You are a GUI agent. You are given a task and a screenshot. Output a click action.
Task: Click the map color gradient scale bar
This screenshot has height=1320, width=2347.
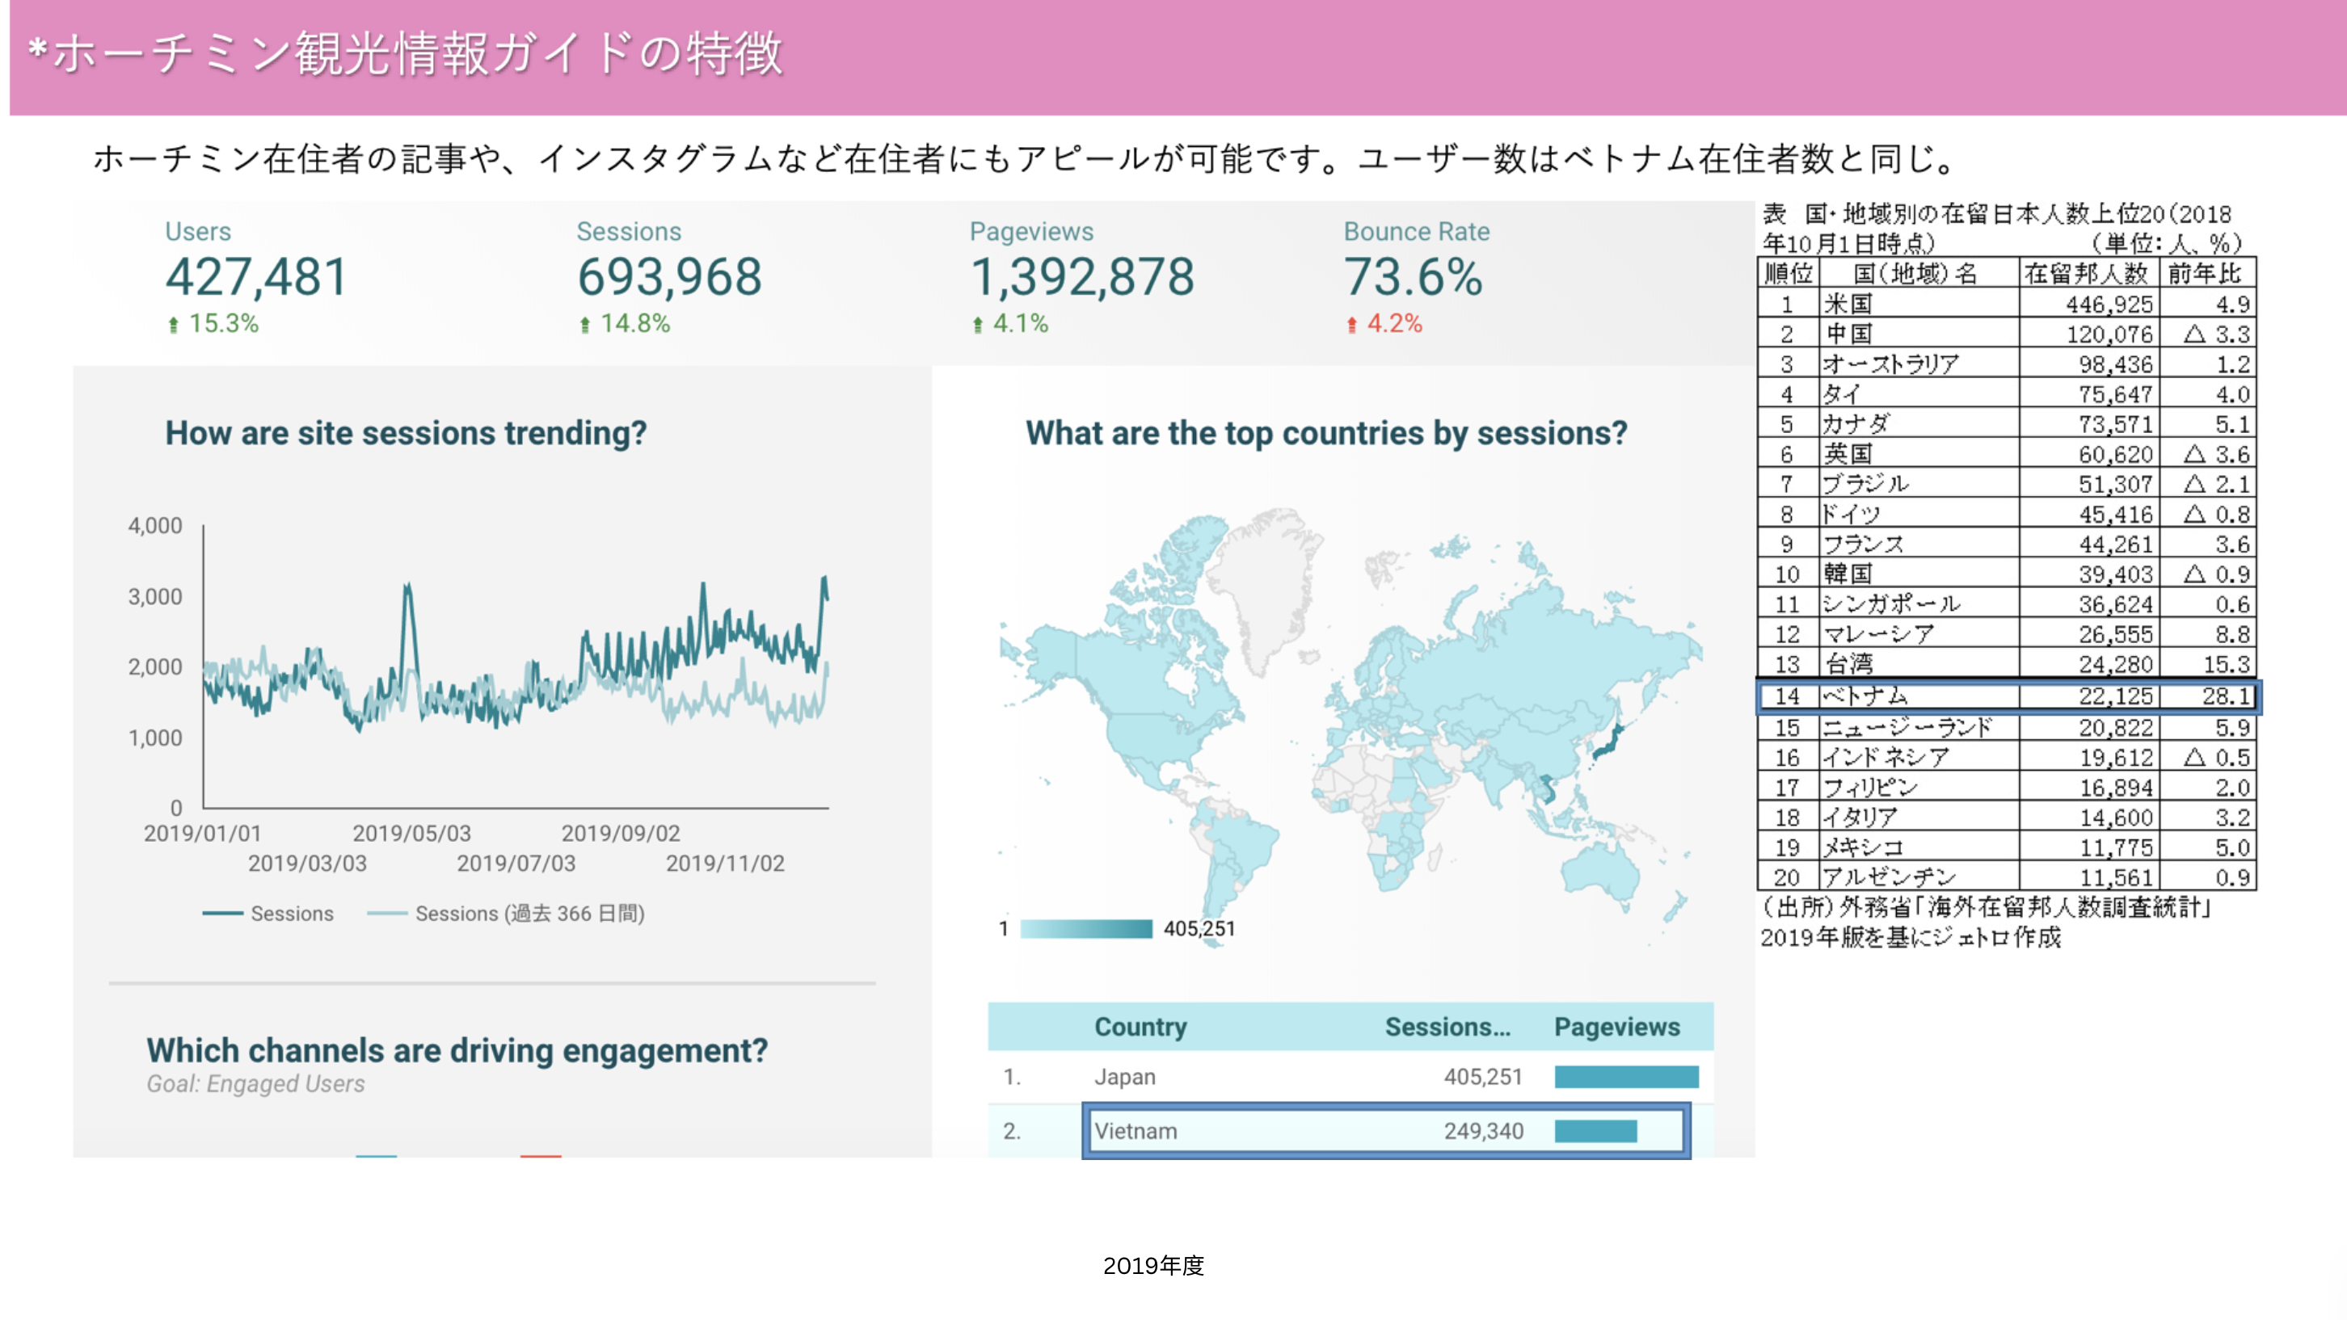[1086, 928]
